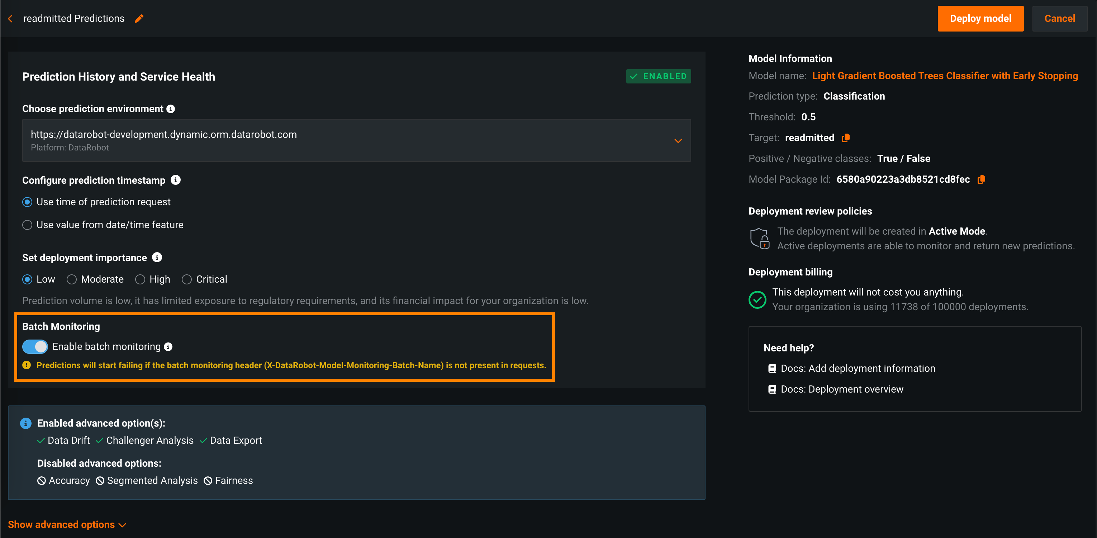Toggle the Enable batch monitoring switch
Image resolution: width=1097 pixels, height=538 pixels.
(x=35, y=347)
